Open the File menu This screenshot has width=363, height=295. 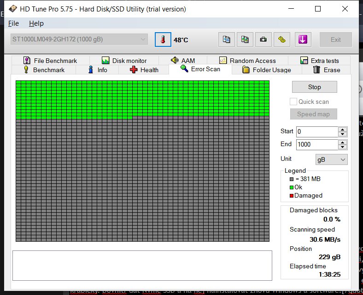click(x=13, y=23)
